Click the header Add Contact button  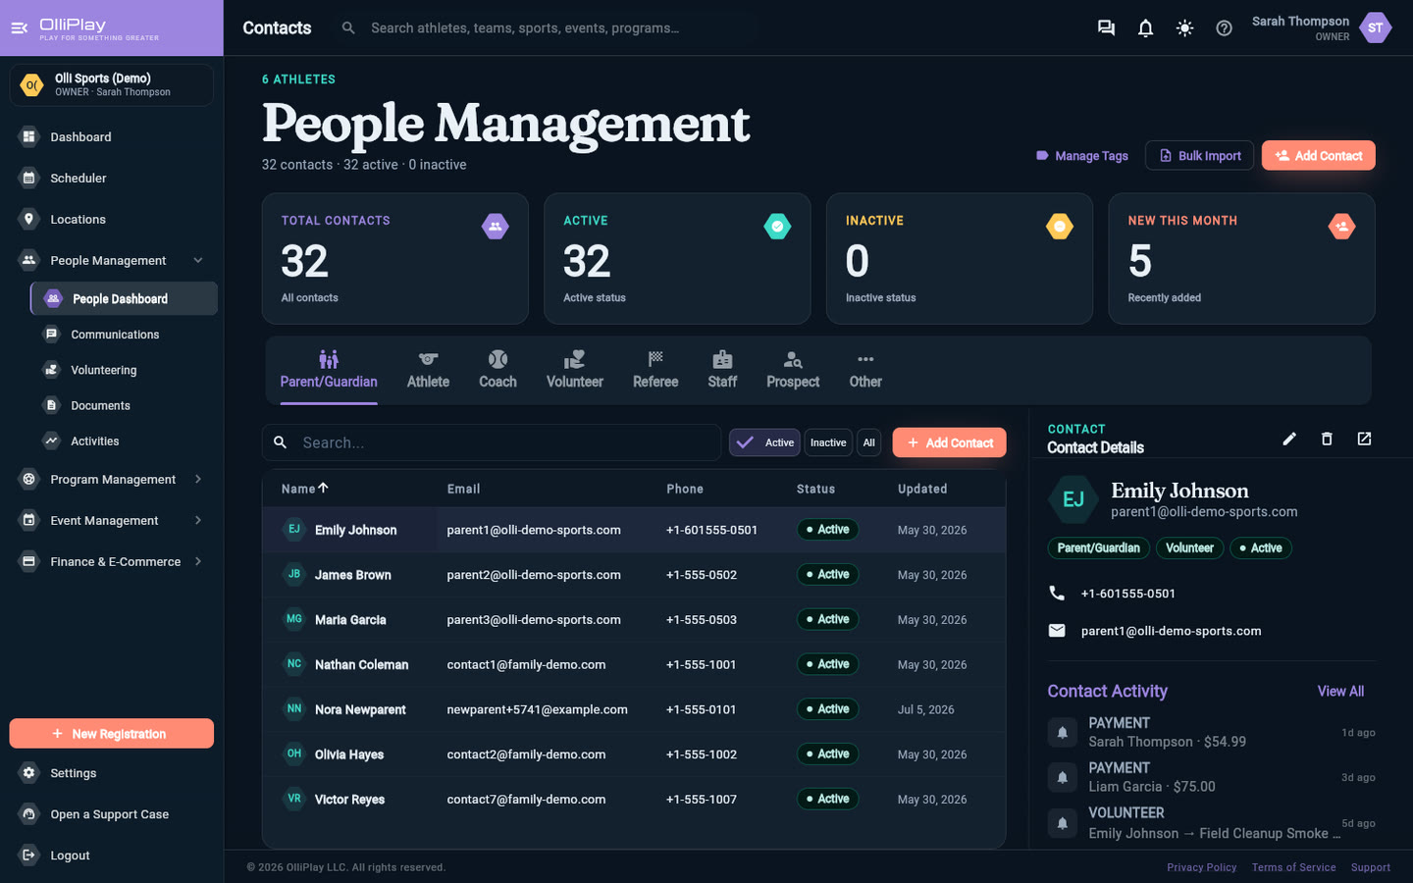[x=1319, y=155]
